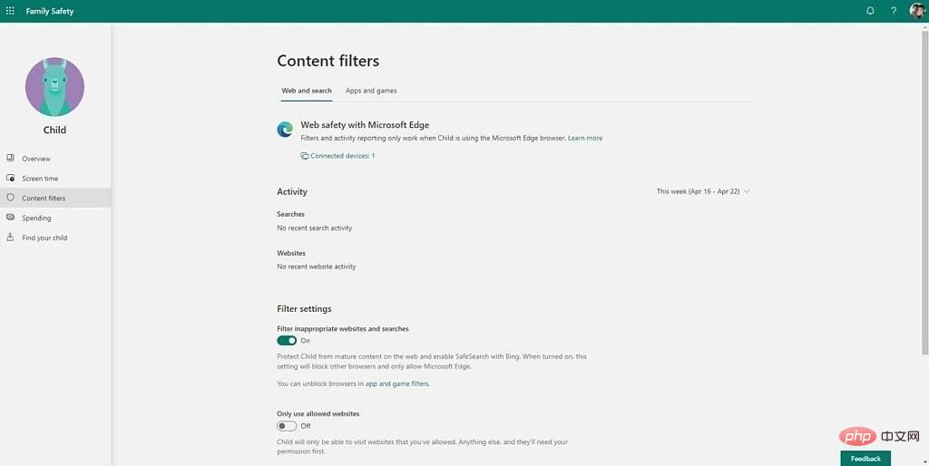Disable Filter inappropriate websites and searches toggle
This screenshot has width=929, height=466.
[x=287, y=341]
